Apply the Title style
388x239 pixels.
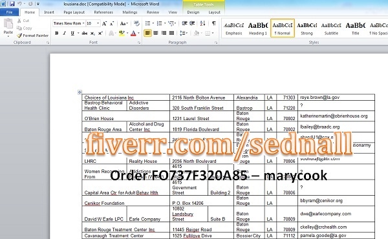click(x=355, y=28)
